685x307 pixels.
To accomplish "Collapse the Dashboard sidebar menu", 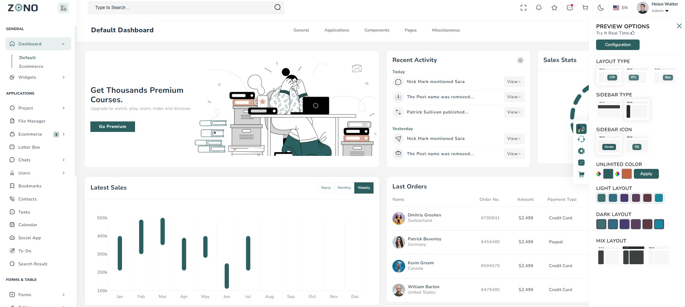I will 63,44.
